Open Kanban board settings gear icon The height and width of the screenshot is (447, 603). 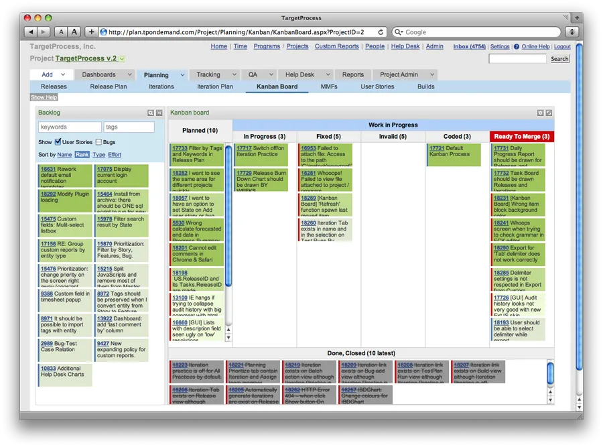pyautogui.click(x=540, y=113)
